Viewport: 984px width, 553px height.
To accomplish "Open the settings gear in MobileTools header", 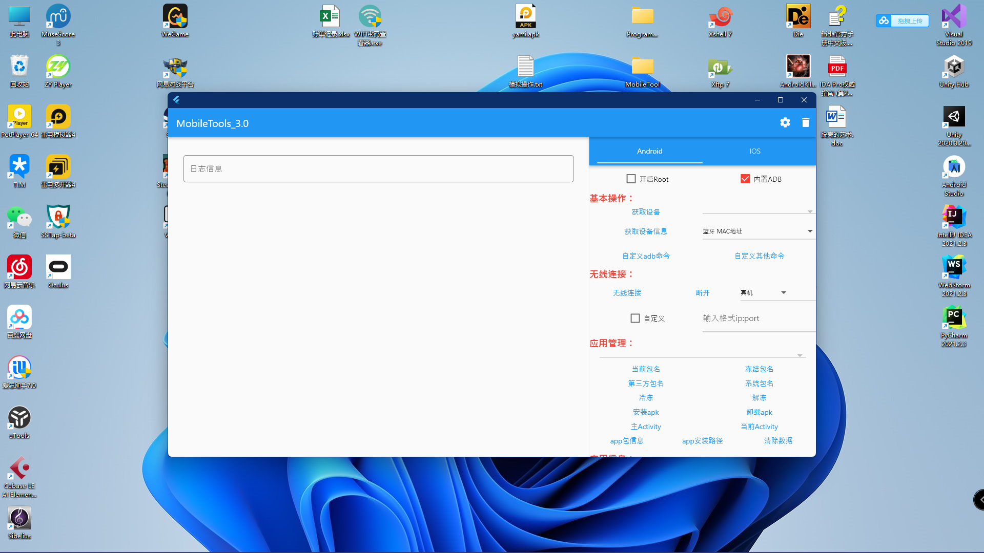I will click(x=785, y=123).
